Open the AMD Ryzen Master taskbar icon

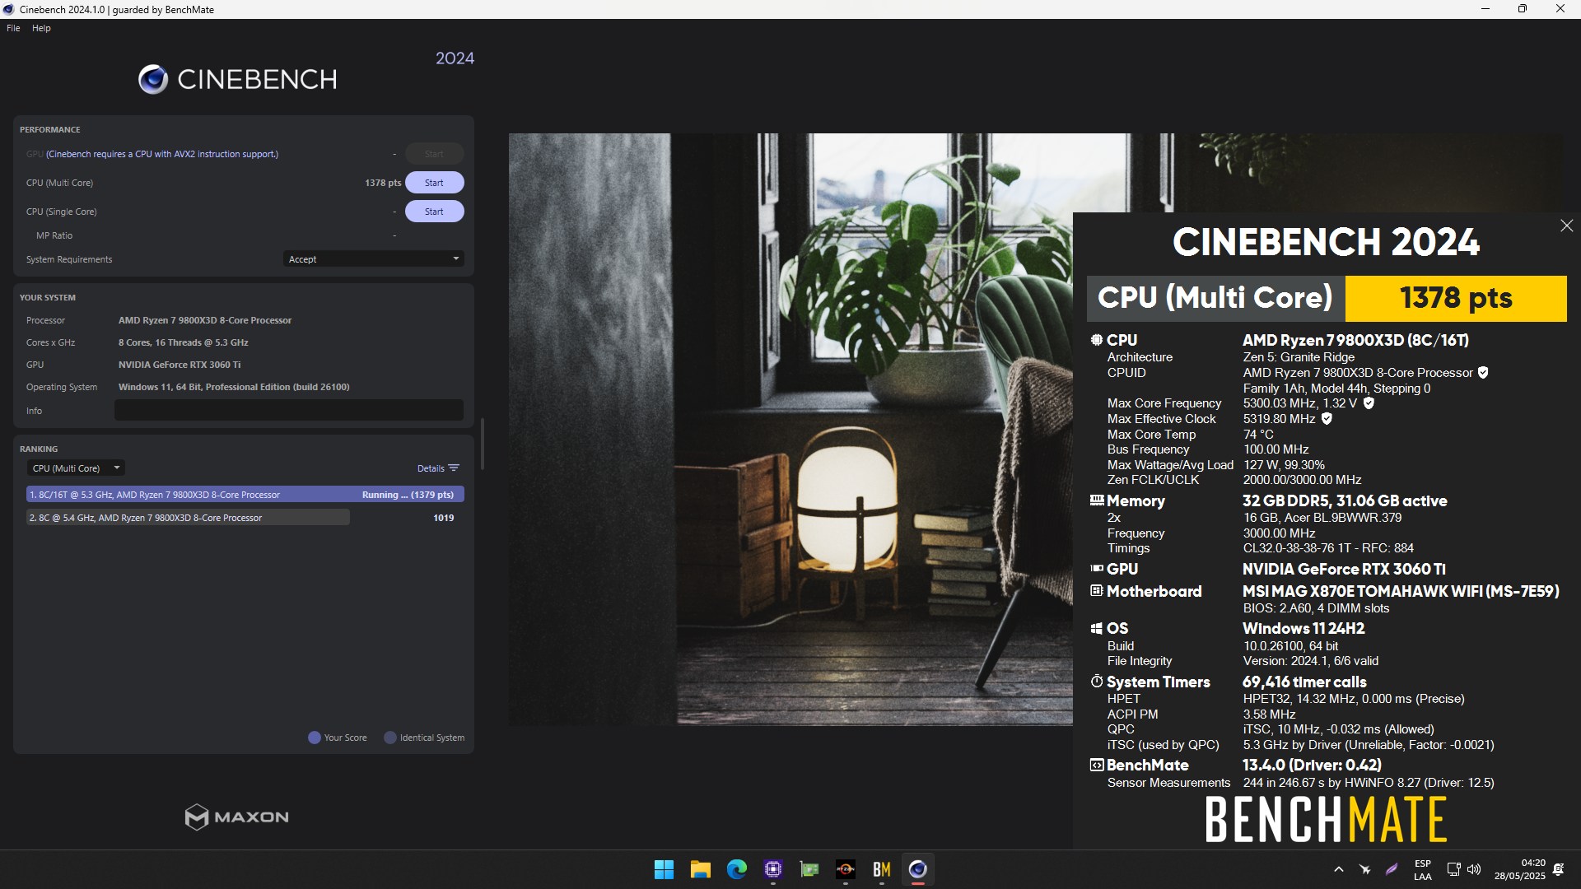coord(846,869)
